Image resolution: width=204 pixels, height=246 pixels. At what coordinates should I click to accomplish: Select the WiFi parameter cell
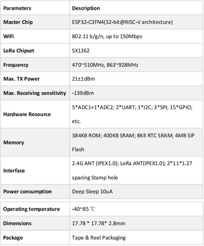point(9,36)
